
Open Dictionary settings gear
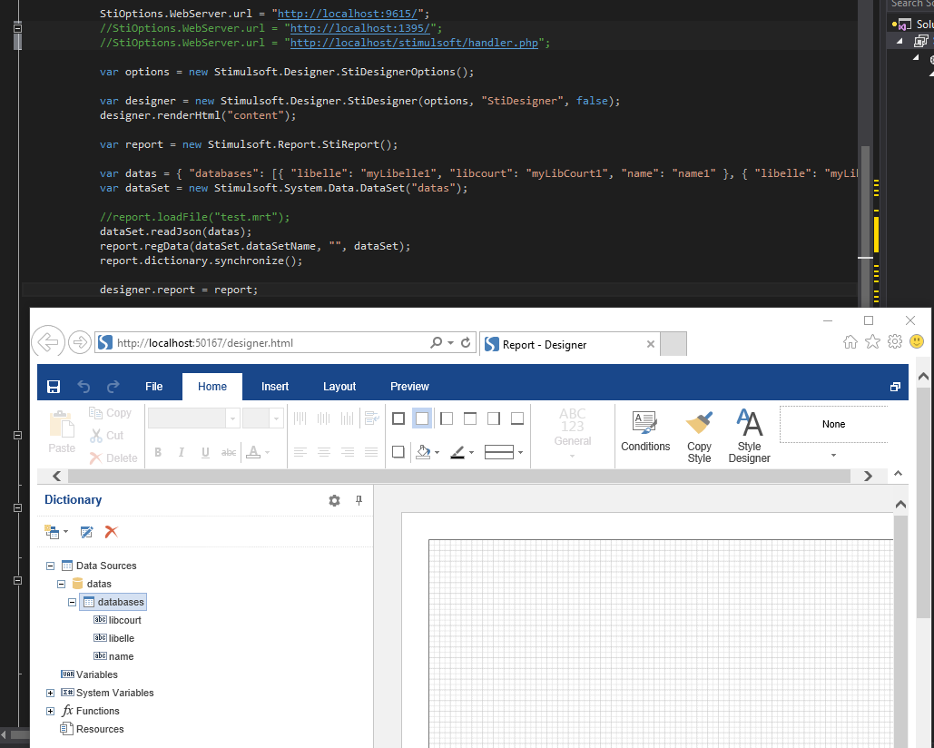[335, 500]
